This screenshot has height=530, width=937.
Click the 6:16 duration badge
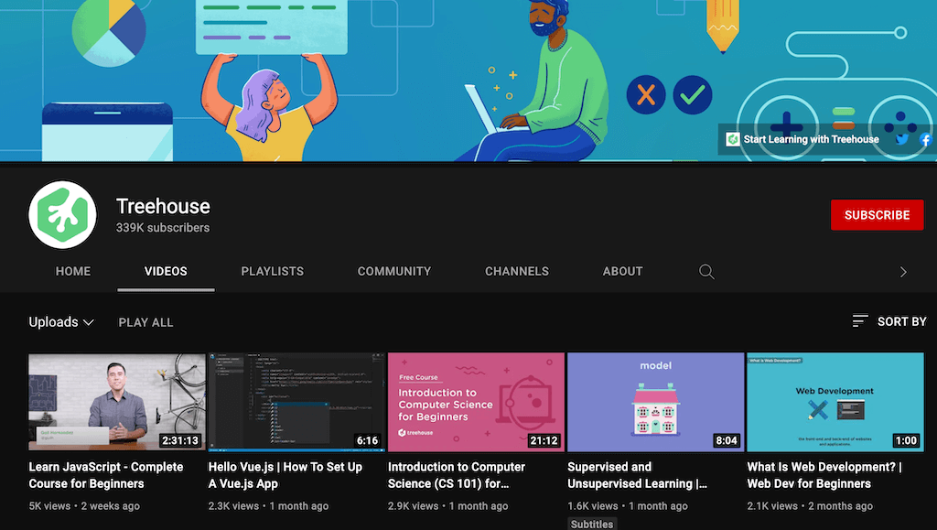pyautogui.click(x=368, y=440)
